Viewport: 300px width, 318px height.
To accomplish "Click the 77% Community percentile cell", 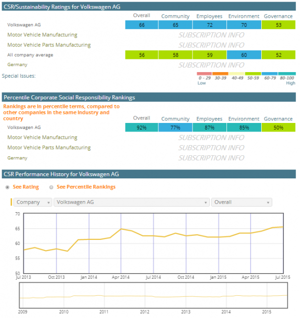I will [x=175, y=128].
